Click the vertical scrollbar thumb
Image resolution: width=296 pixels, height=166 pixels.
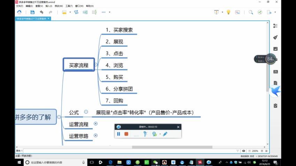click(x=267, y=77)
